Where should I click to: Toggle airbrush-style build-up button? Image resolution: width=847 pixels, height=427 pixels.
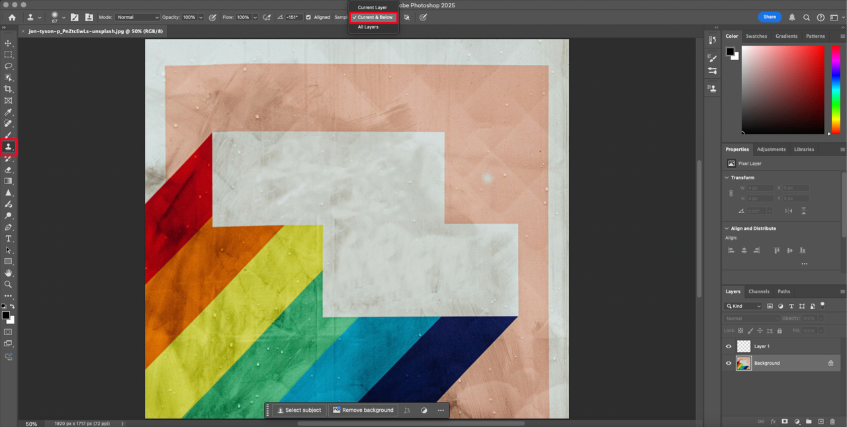266,17
